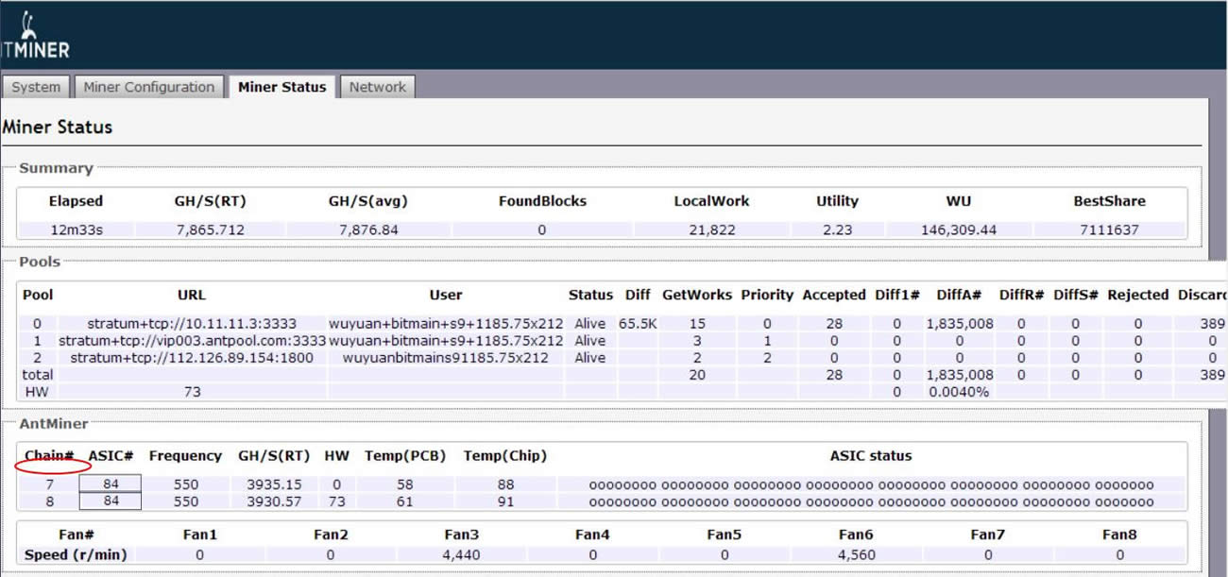
Task: Open the System tab
Action: pos(36,87)
